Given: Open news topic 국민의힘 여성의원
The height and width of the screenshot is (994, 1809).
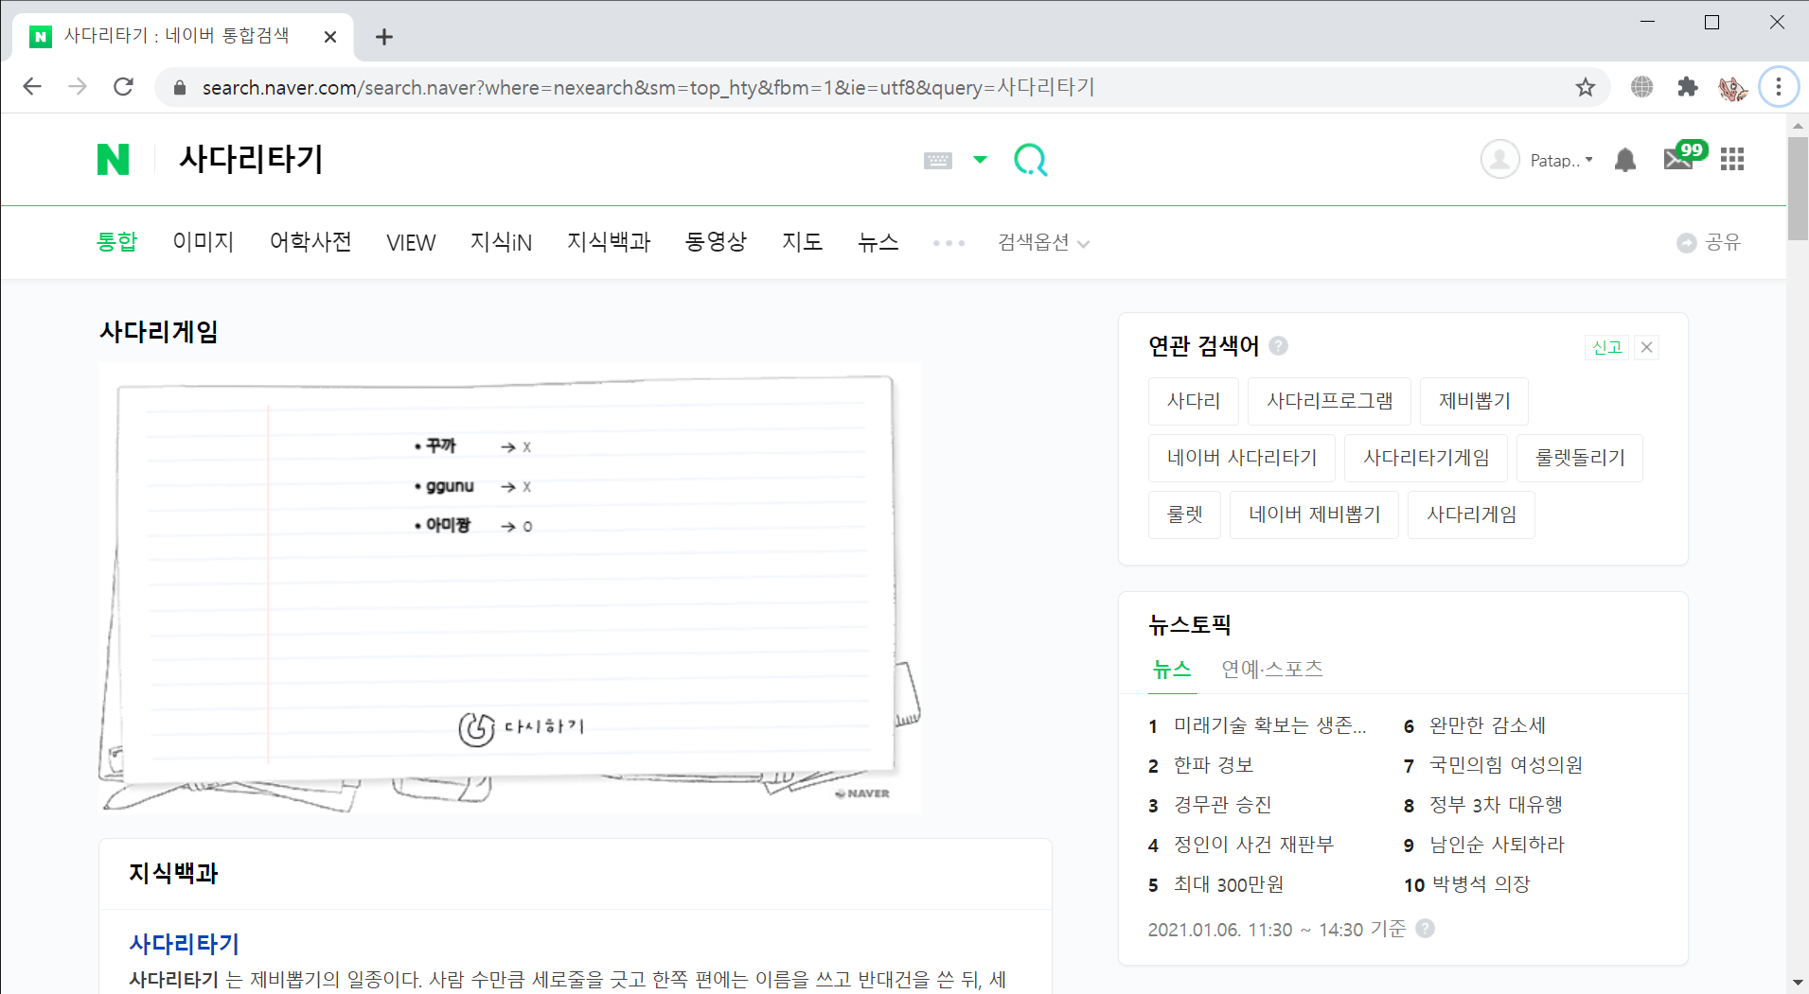Looking at the screenshot, I should (1506, 765).
